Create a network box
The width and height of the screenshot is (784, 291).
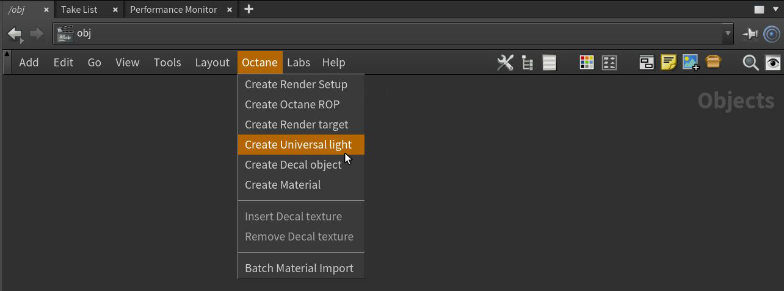[x=647, y=63]
